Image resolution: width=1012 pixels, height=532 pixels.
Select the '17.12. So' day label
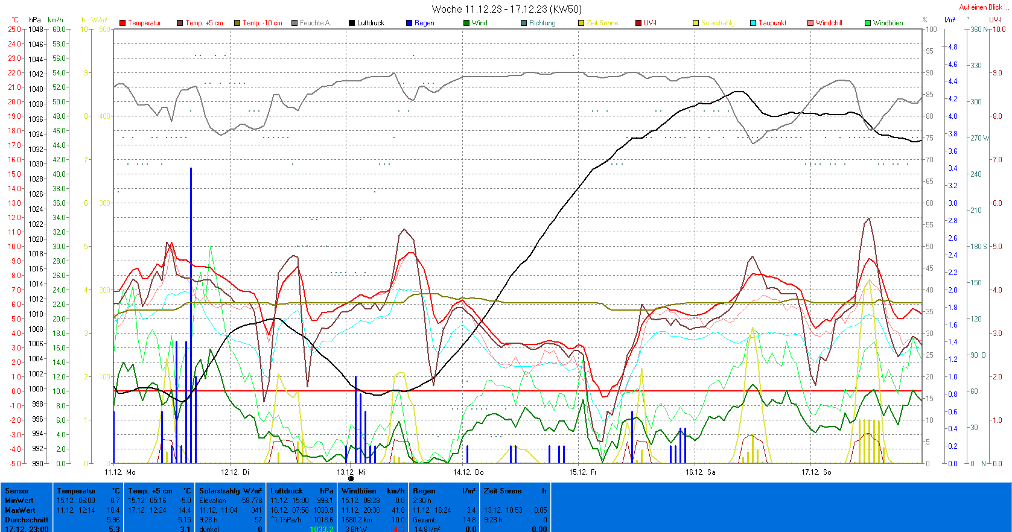pos(816,472)
